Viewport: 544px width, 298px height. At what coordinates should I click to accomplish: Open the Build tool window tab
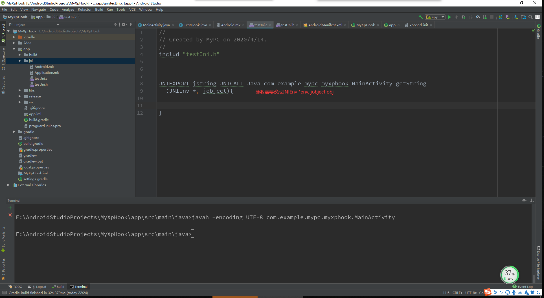pyautogui.click(x=58, y=287)
